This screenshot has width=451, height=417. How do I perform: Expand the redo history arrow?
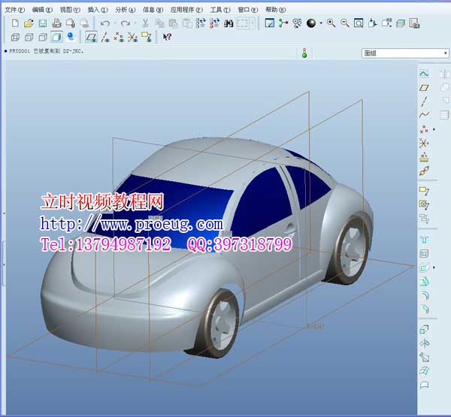(x=135, y=23)
